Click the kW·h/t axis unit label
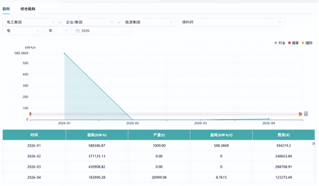The image size is (319, 186). [x=31, y=47]
